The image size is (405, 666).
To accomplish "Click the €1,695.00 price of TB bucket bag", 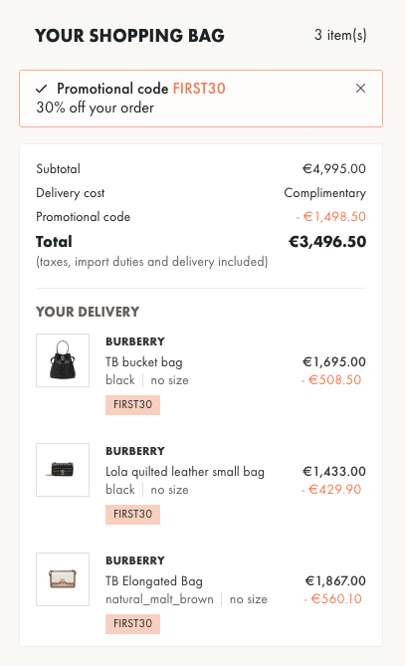I will click(334, 362).
